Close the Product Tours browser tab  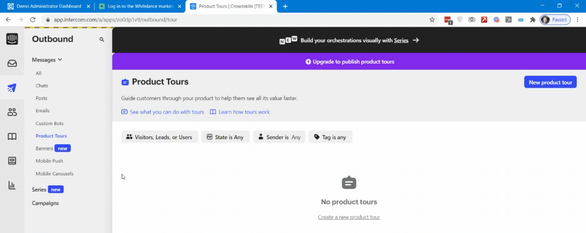coord(271,6)
